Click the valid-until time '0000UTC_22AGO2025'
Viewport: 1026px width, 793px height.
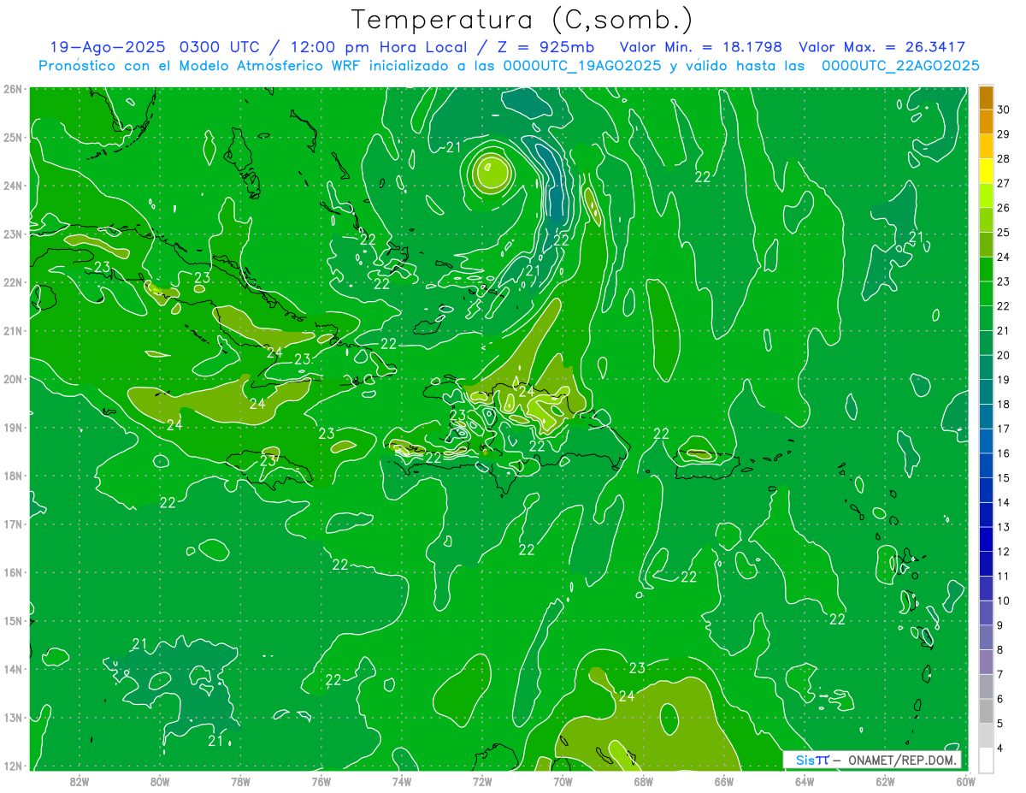pos(900,66)
